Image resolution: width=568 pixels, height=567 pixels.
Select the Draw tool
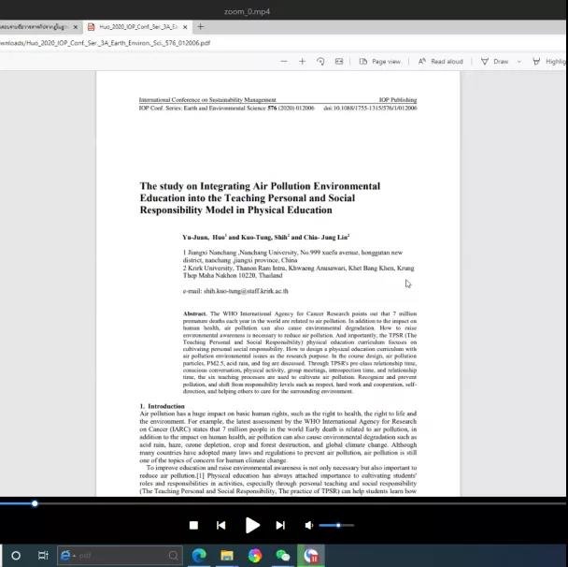click(494, 62)
